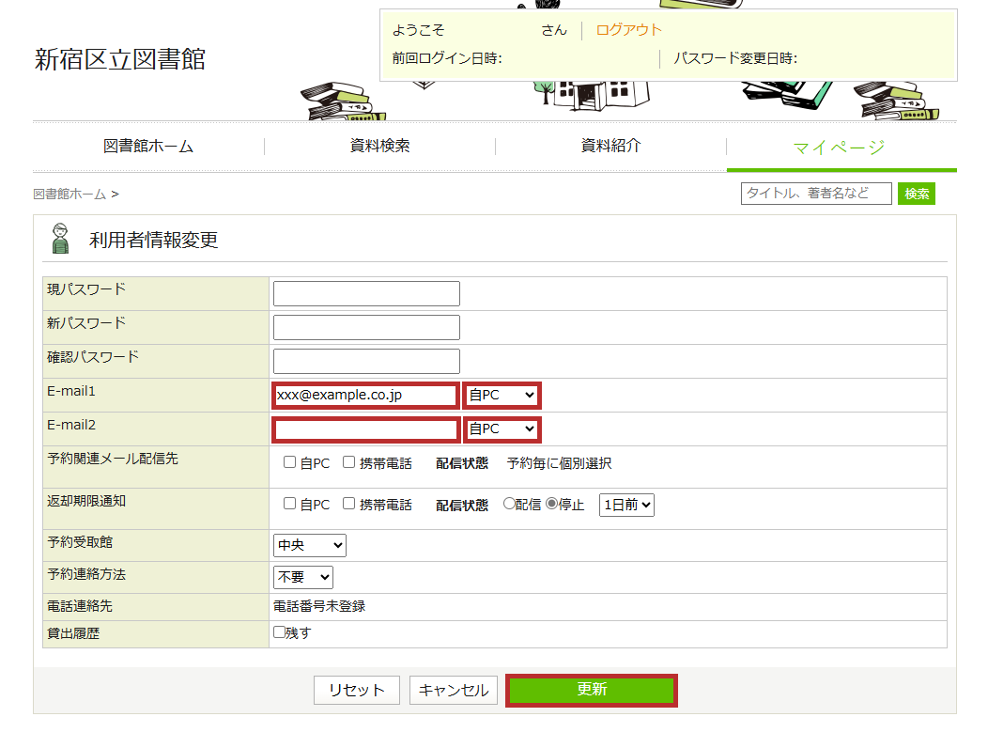Select the 配信 radio button
Image resolution: width=988 pixels, height=748 pixels.
click(x=509, y=504)
